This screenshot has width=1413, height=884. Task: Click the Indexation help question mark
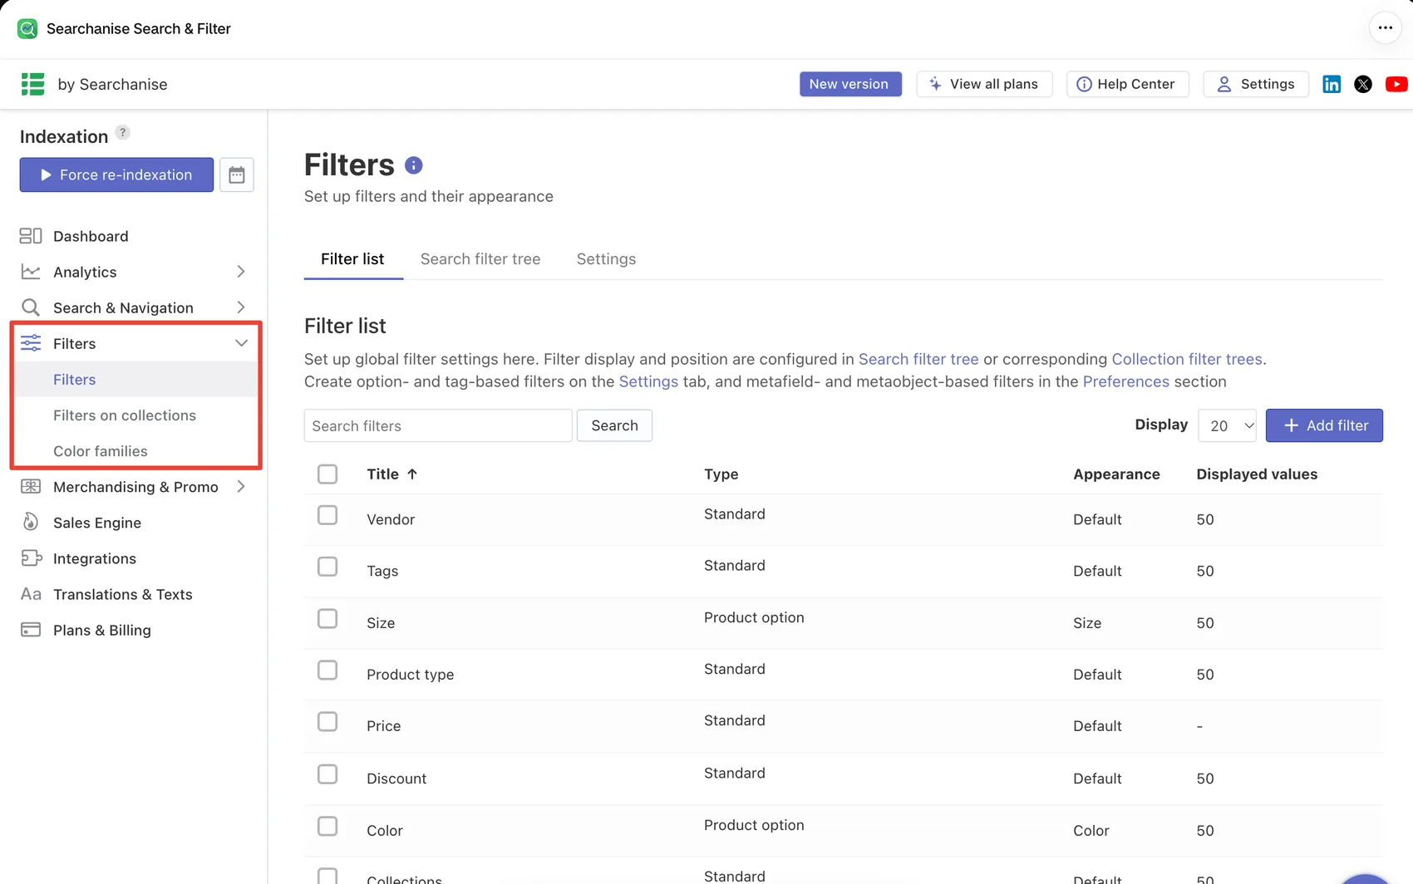122,133
